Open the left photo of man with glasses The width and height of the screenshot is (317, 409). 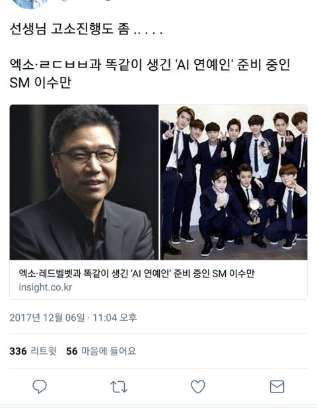pos(84,182)
